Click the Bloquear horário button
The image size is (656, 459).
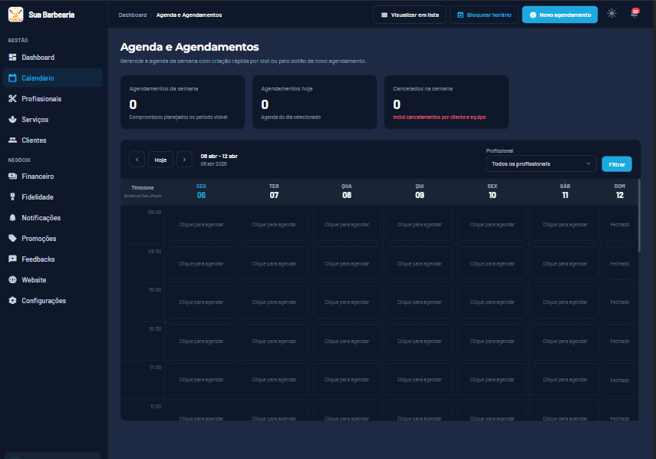(x=483, y=15)
